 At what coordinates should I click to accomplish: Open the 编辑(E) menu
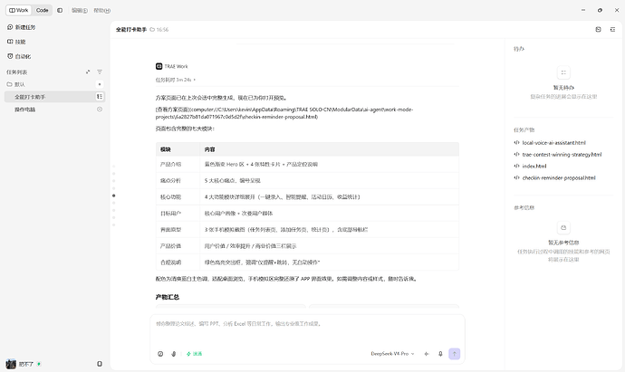(80, 10)
